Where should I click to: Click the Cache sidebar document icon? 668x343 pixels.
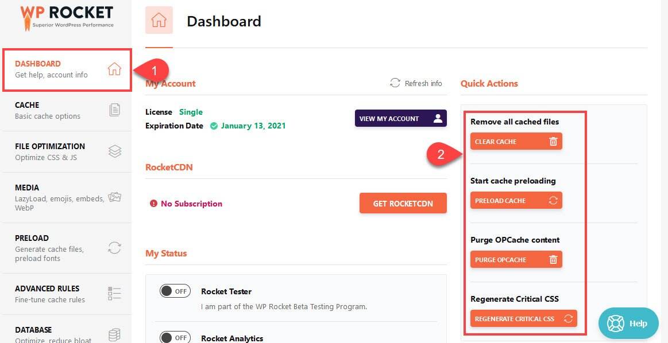pos(115,110)
